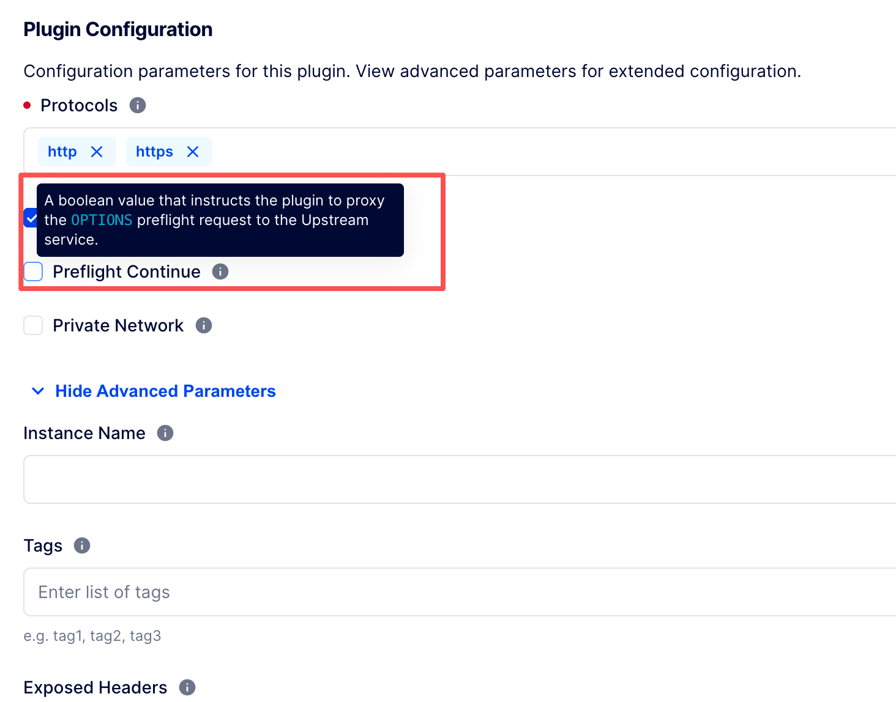Click the Preflight Continue label

[127, 272]
